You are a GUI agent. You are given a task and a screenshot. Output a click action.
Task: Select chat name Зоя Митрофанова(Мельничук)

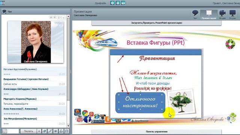pos(20,118)
